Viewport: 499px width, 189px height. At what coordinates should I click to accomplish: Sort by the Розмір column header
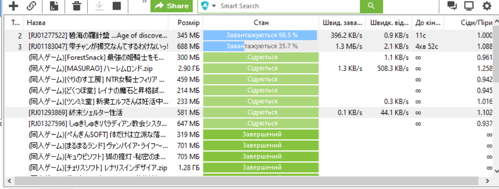(x=186, y=23)
